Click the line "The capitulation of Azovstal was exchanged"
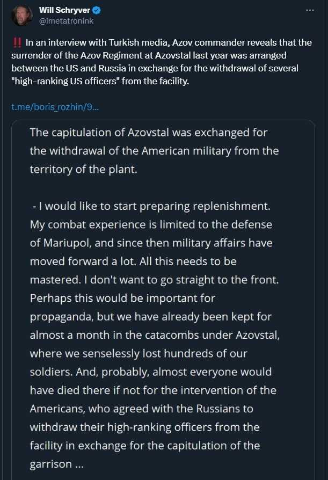The width and height of the screenshot is (328, 480). pos(149,132)
